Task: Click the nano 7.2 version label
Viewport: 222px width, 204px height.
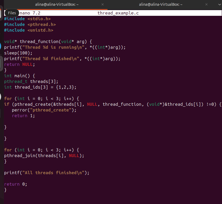Action: [x=32, y=13]
